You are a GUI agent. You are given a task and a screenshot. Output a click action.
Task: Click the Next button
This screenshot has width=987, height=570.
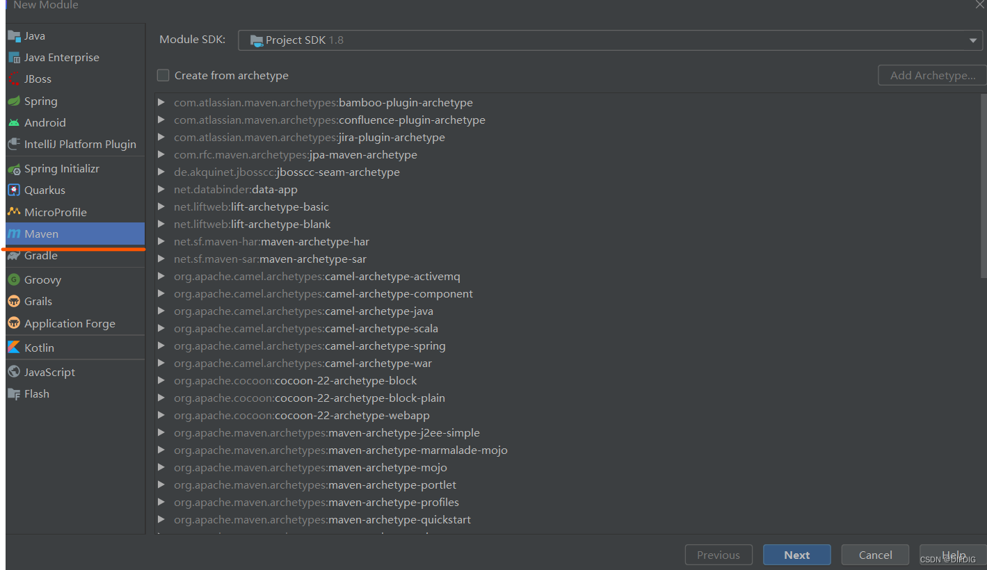coord(796,555)
